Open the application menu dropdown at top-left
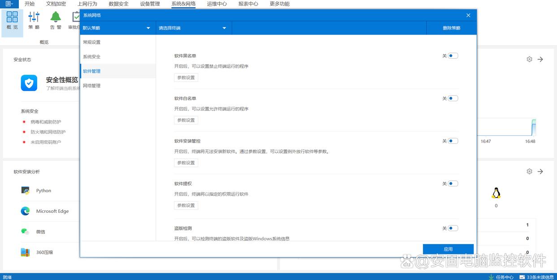The width and height of the screenshot is (557, 280). pos(9,4)
